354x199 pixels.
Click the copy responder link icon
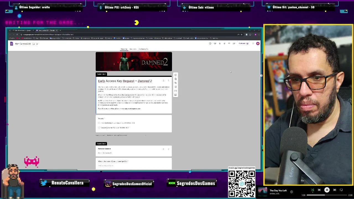coord(229,43)
